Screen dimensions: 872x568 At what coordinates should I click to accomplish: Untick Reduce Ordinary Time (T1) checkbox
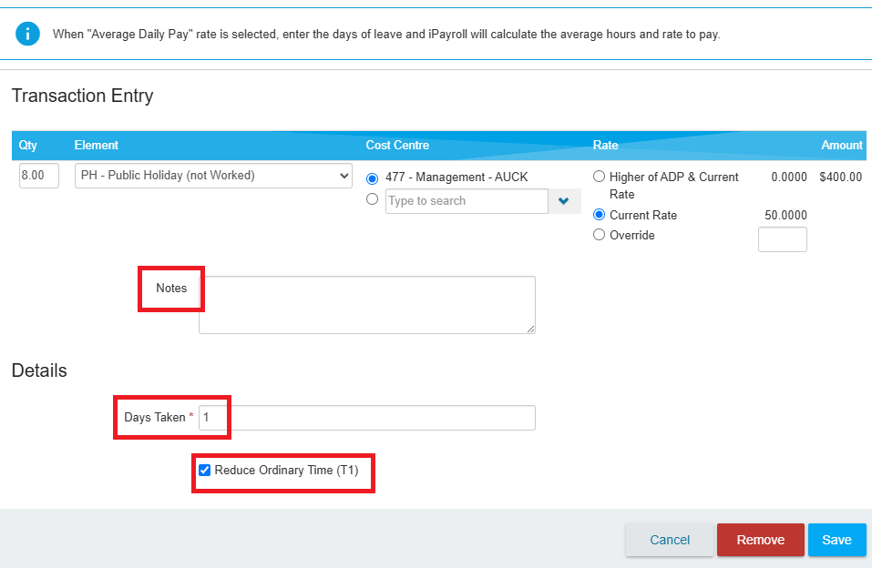click(x=205, y=471)
